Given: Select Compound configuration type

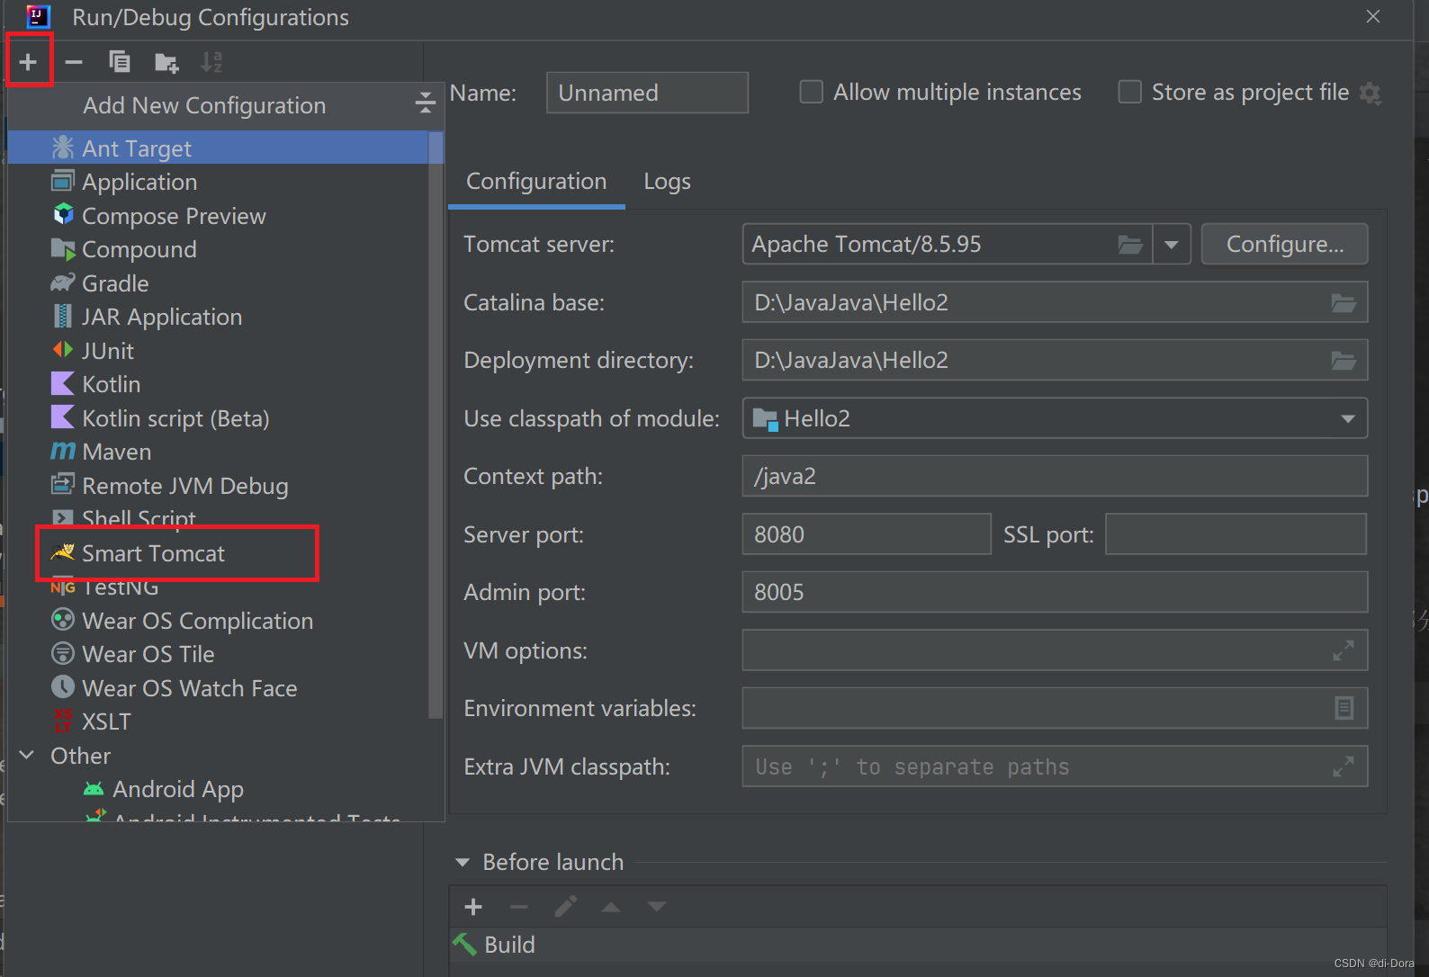Looking at the screenshot, I should [x=219, y=249].
